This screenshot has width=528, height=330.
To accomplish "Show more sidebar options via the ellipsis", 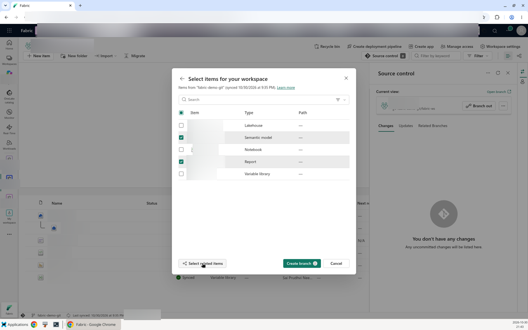I will point(9,234).
